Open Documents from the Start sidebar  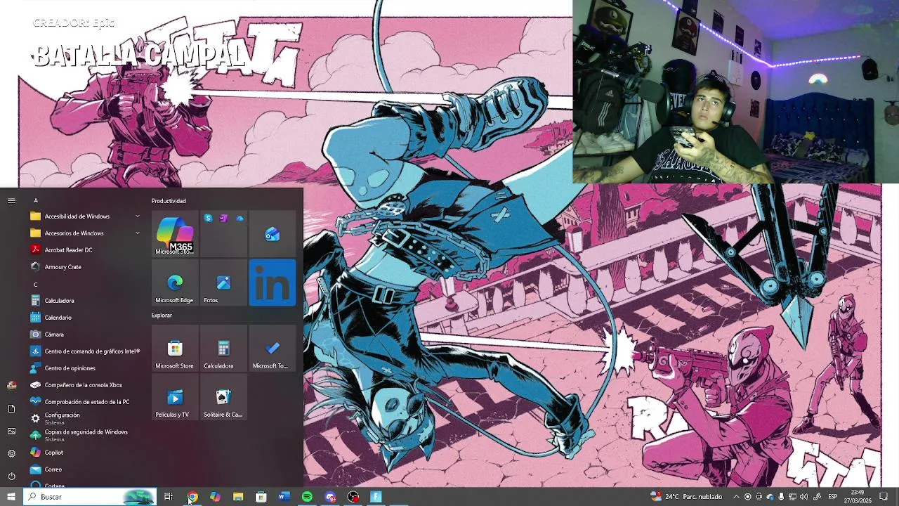click(11, 408)
